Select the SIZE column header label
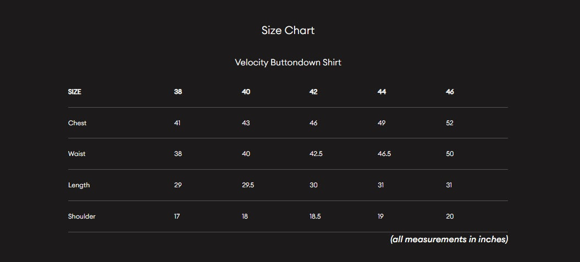Screen dimensions: 580x262 pyautogui.click(x=75, y=92)
